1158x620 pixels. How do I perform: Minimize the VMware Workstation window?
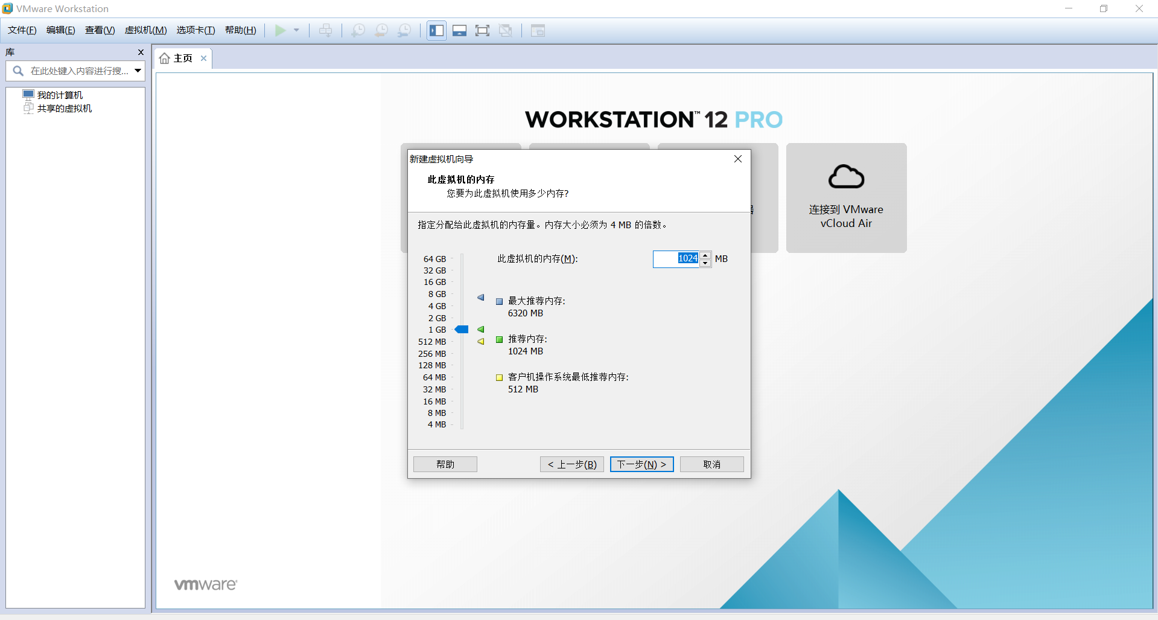(x=1069, y=8)
